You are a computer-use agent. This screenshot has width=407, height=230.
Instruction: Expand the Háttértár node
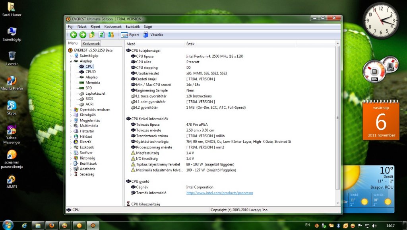[71, 131]
